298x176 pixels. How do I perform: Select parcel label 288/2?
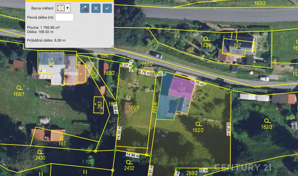tap(192, 173)
